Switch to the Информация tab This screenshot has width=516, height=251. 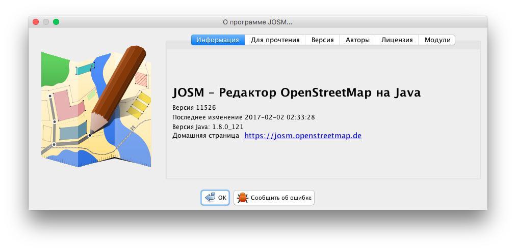pyautogui.click(x=218, y=40)
